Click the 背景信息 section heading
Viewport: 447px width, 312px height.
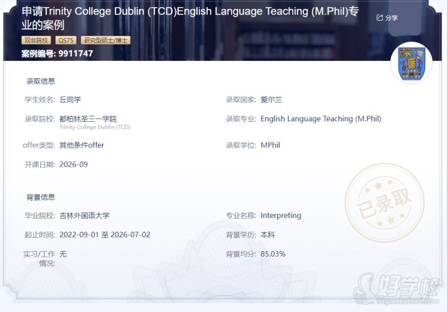coord(40,197)
